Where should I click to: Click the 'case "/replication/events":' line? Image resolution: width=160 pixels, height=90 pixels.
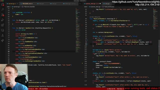coord(26,51)
